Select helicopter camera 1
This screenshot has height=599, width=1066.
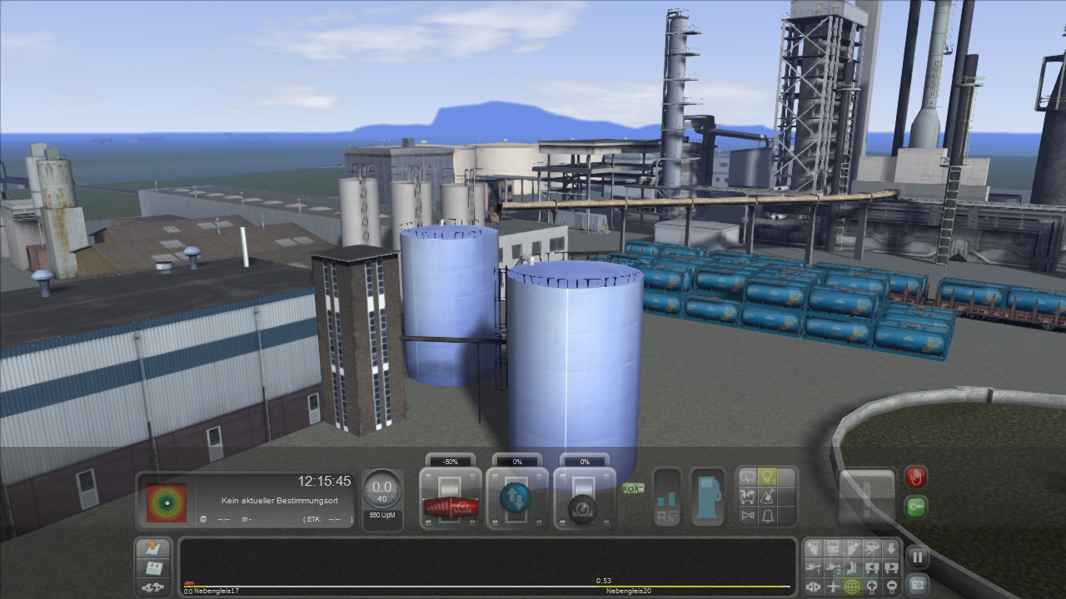814,568
